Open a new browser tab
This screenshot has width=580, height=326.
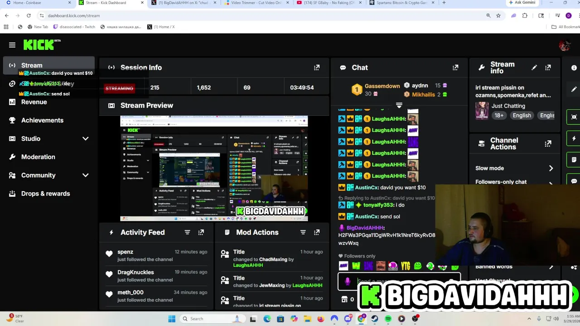444,3
